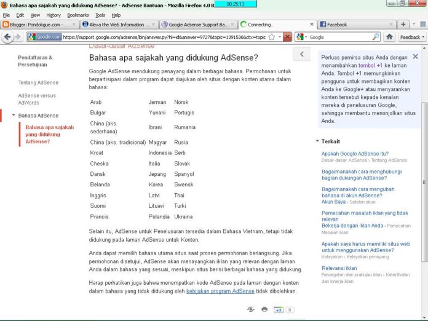Open kebijakan program AdSense link
This screenshot has width=428, height=321.
coord(220,291)
